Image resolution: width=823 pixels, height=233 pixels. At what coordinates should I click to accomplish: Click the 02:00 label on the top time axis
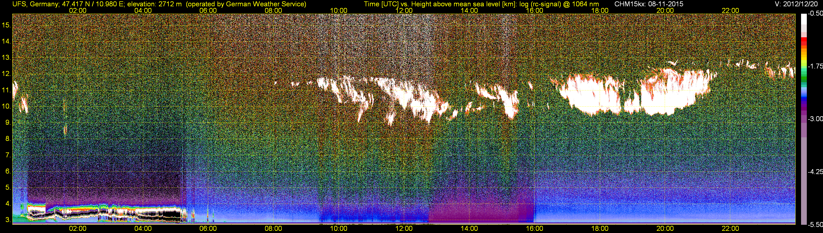78,10
